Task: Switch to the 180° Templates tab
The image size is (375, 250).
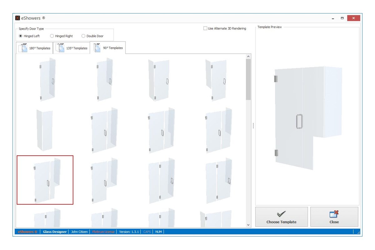Action: (34, 48)
